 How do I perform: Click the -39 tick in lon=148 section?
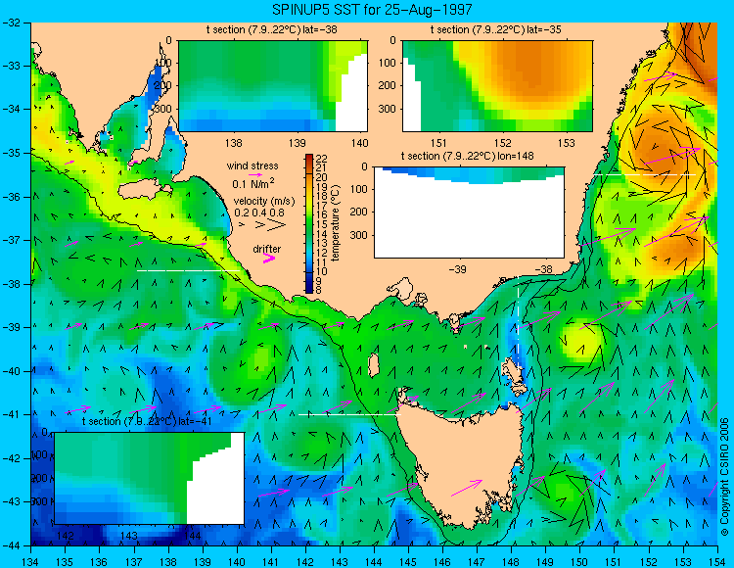tap(457, 269)
